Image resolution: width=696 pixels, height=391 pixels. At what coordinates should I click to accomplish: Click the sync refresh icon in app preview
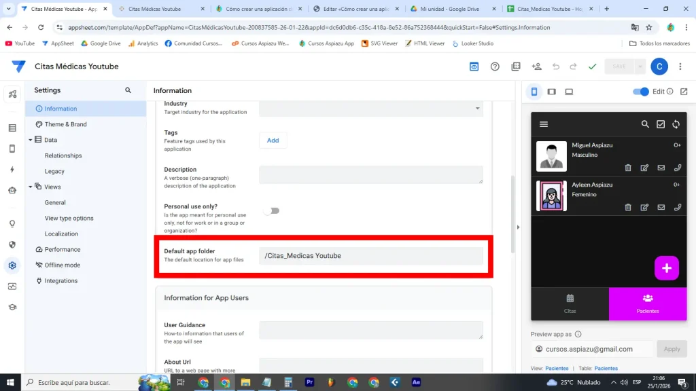(x=676, y=124)
